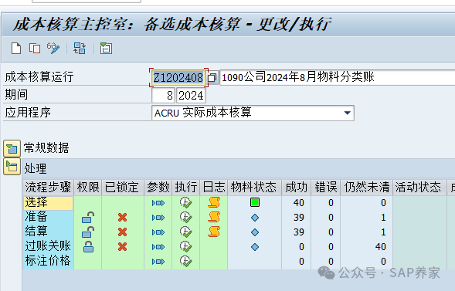Toggle the open lock in 准备 row

click(88, 218)
